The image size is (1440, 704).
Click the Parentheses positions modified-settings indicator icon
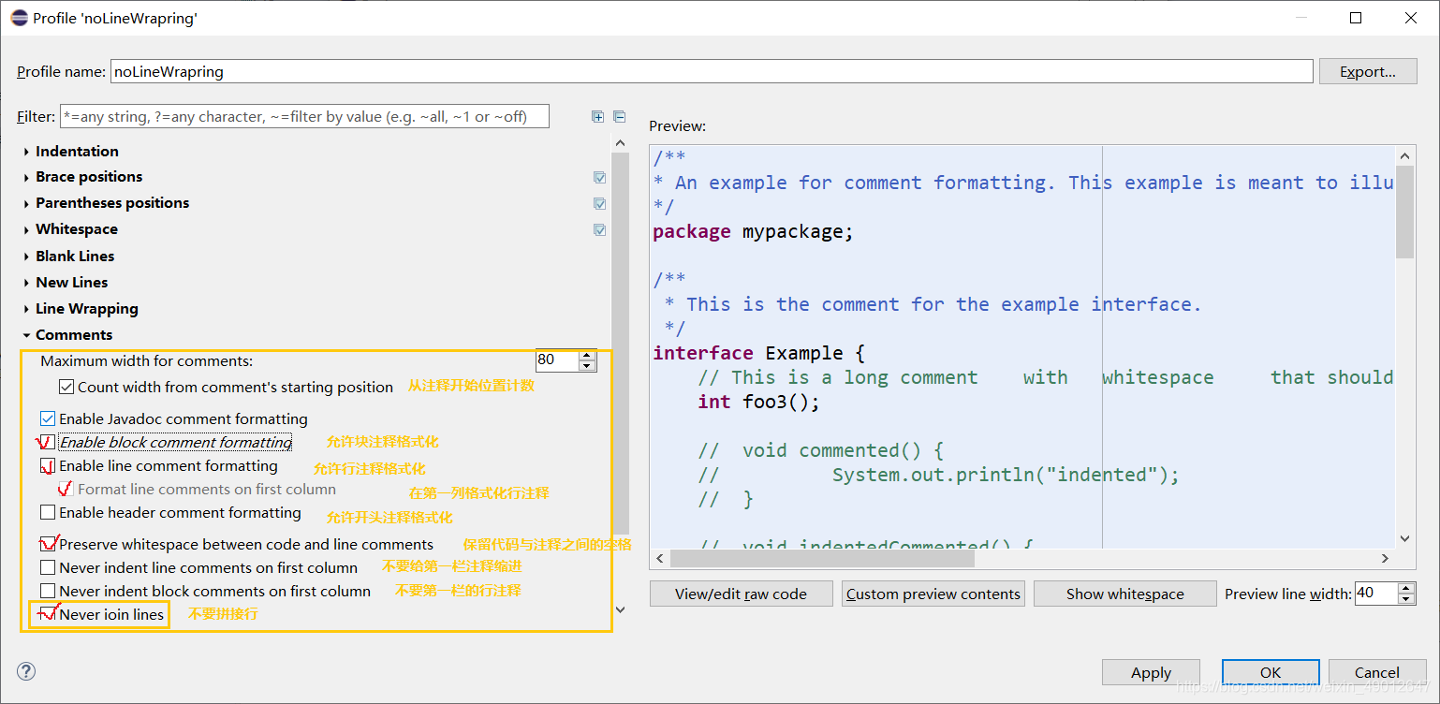pyautogui.click(x=599, y=203)
